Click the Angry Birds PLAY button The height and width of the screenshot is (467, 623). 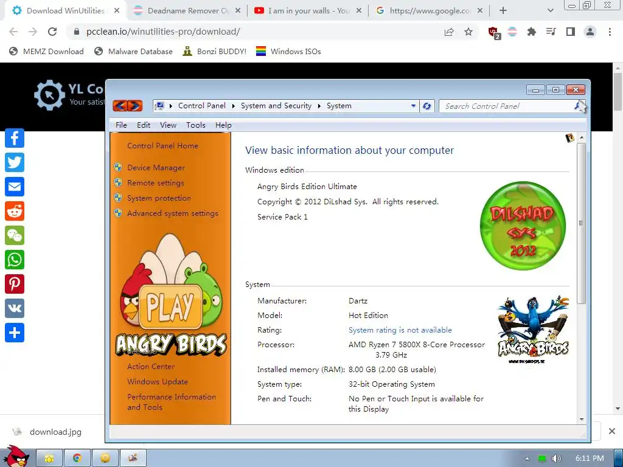point(170,306)
